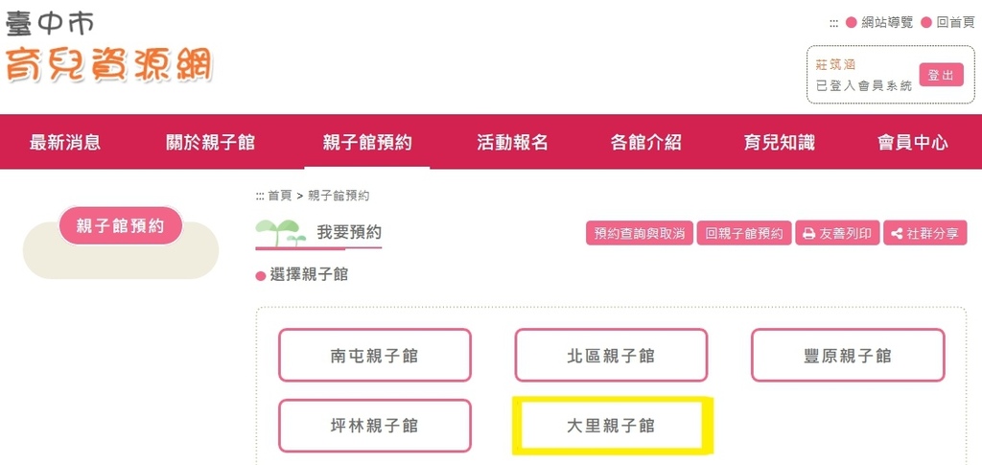Select the highlighted 大里親子館 venue

(611, 426)
